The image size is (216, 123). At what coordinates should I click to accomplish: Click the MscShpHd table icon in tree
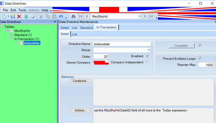pyautogui.click(x=11, y=31)
